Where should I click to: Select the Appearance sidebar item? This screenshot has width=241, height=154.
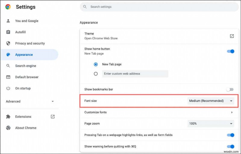click(x=29, y=55)
